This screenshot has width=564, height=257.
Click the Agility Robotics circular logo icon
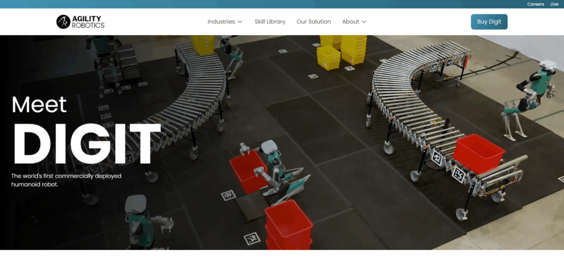pyautogui.click(x=63, y=22)
